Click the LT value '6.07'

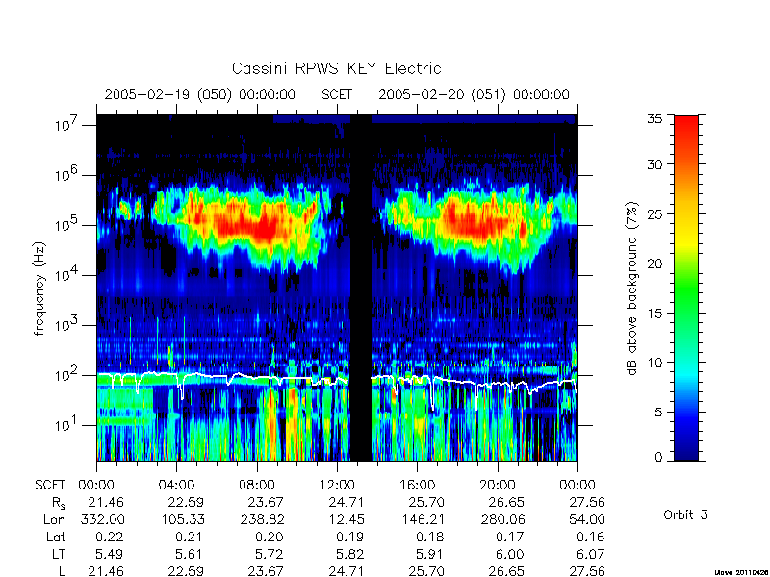click(590, 555)
